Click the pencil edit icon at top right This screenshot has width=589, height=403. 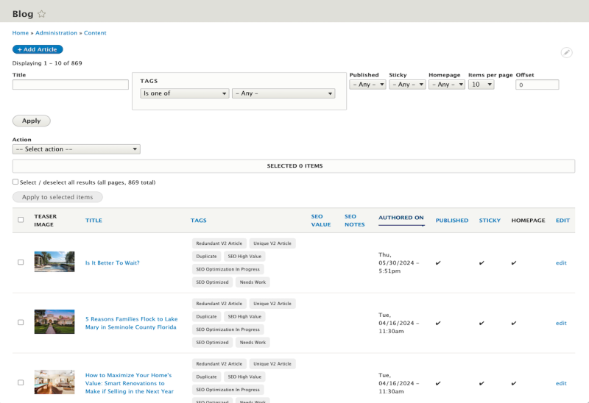point(566,52)
